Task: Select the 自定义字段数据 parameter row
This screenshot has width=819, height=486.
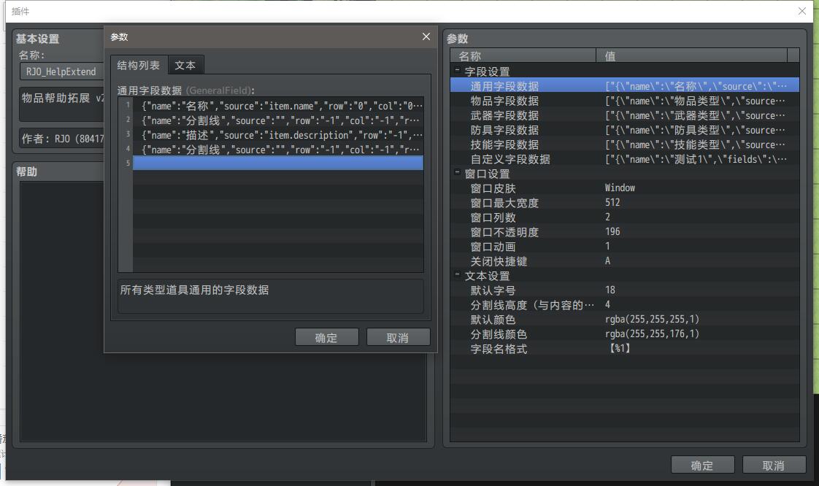Action: point(625,158)
